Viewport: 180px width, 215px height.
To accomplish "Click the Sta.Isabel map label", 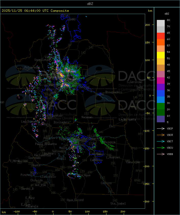I will [x=118, y=204].
